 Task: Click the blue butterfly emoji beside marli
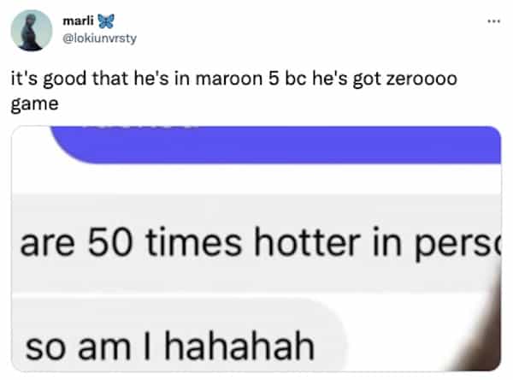tap(106, 21)
